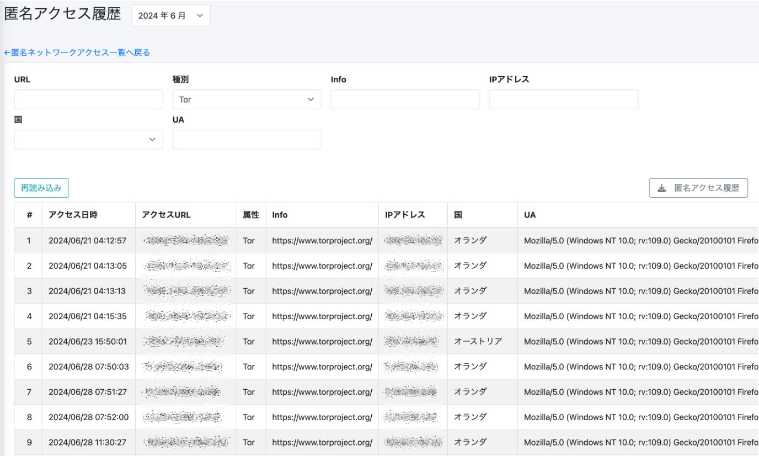This screenshot has width=759, height=456.
Task: Click the torproject.org Info in row 1
Action: [x=322, y=241]
